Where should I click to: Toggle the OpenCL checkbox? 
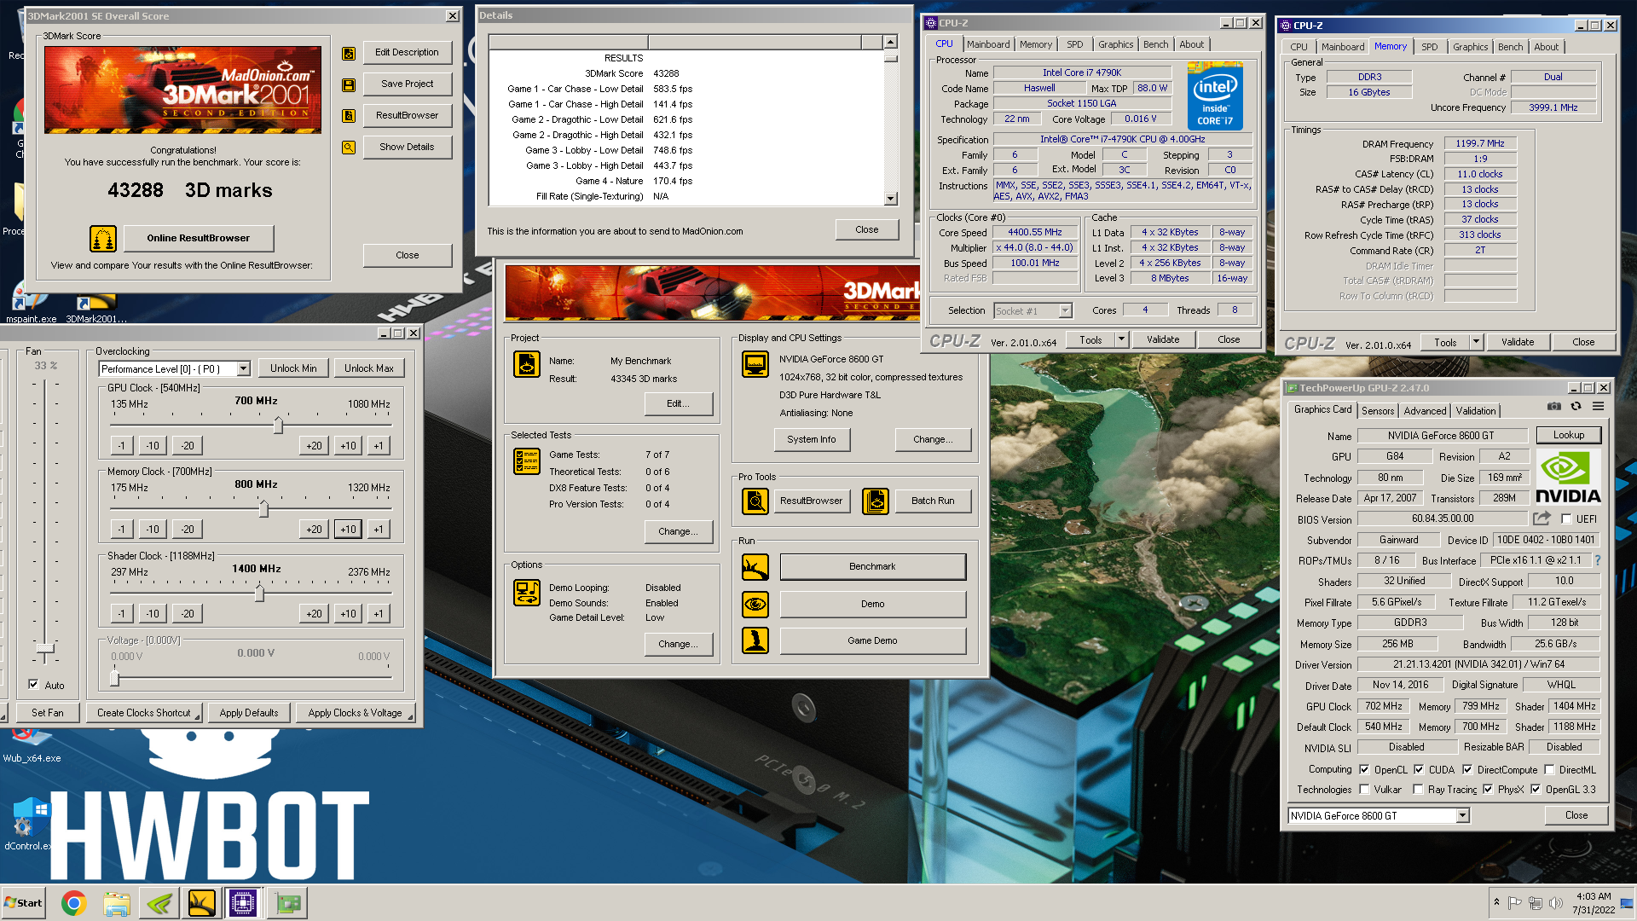(x=1364, y=770)
